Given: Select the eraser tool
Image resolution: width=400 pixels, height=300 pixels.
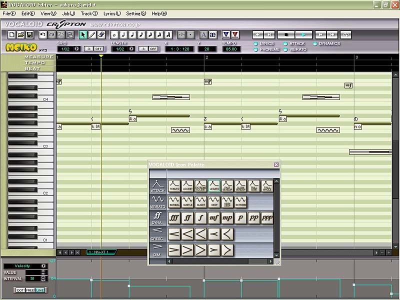Looking at the screenshot, I should click(101, 34).
